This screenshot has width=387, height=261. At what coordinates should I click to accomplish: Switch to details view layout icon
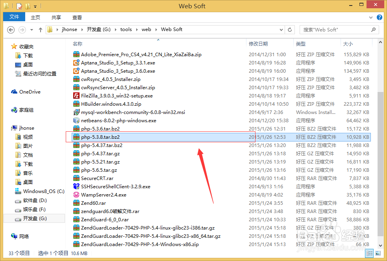tap(369, 254)
